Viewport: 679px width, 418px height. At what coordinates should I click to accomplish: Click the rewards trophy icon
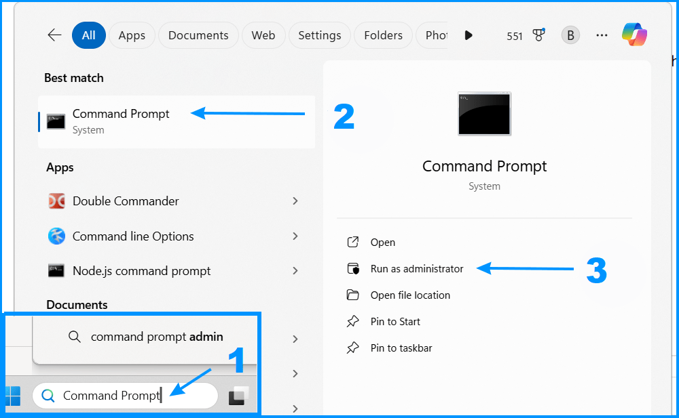click(x=538, y=35)
